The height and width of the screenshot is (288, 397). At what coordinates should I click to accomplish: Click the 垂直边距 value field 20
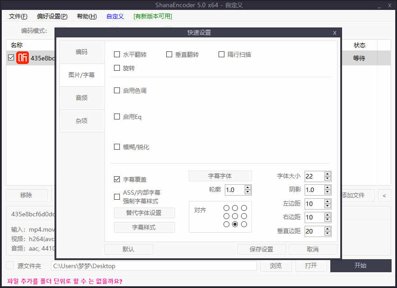[315, 231]
